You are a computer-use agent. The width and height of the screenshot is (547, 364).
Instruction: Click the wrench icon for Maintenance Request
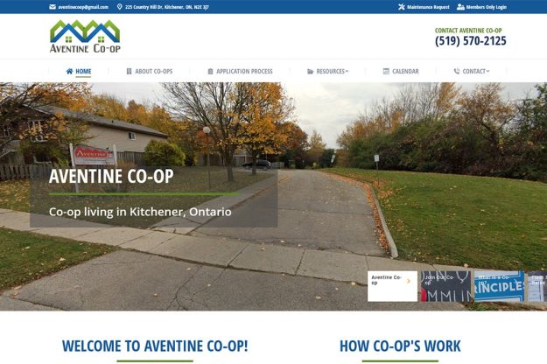coord(402,7)
